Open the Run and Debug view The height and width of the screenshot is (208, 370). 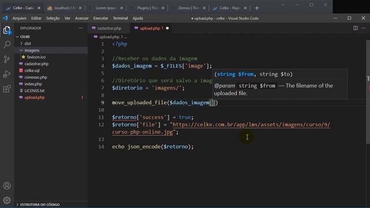[7, 74]
